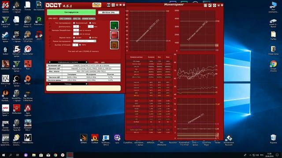The height and width of the screenshot is (158, 282).
Task: Switch to the CPU:LINPACK tab
Action: tap(66, 18)
